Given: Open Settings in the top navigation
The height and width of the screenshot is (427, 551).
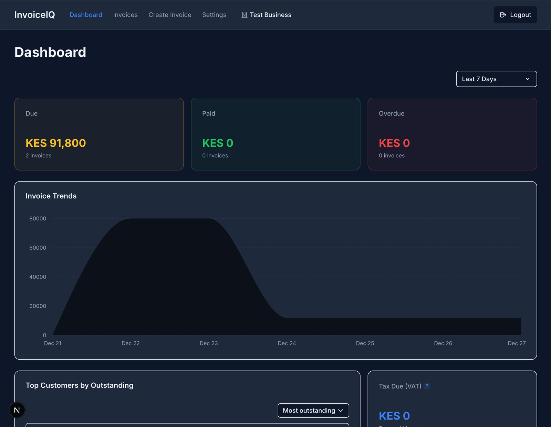Looking at the screenshot, I should 214,15.
